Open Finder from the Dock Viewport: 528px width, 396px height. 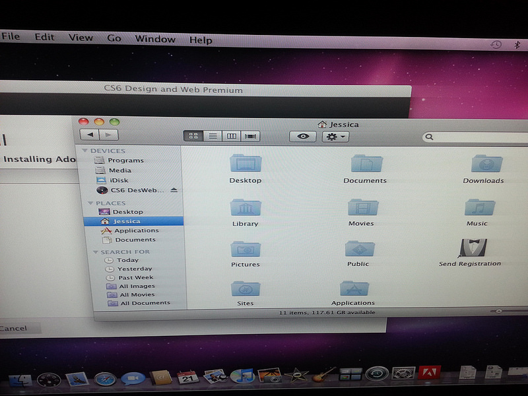pos(20,381)
